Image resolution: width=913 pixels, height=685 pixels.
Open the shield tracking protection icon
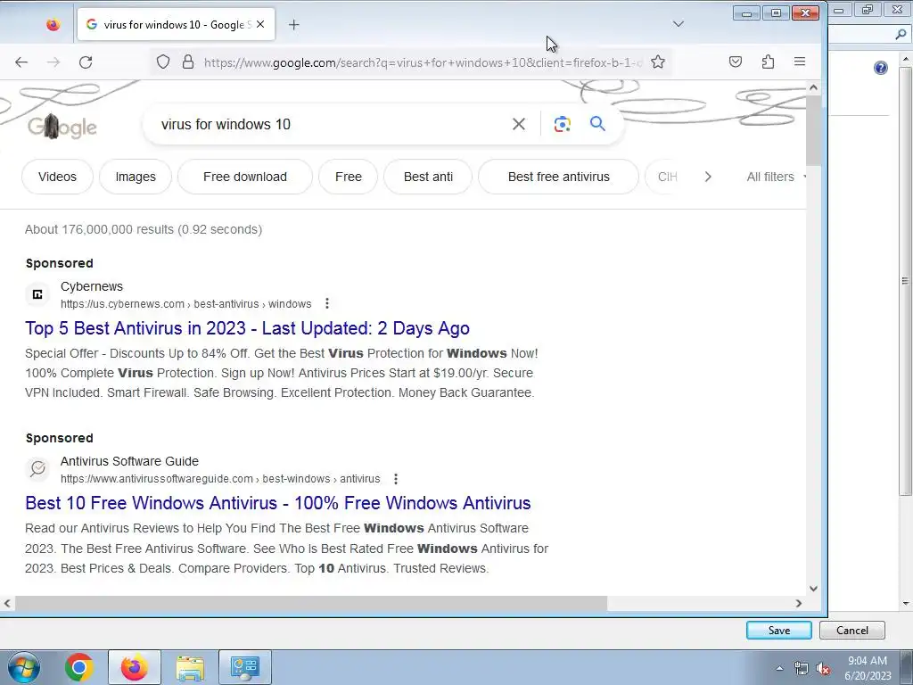pos(163,62)
